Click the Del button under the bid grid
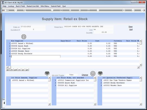The image size is (147, 110). point(27,70)
